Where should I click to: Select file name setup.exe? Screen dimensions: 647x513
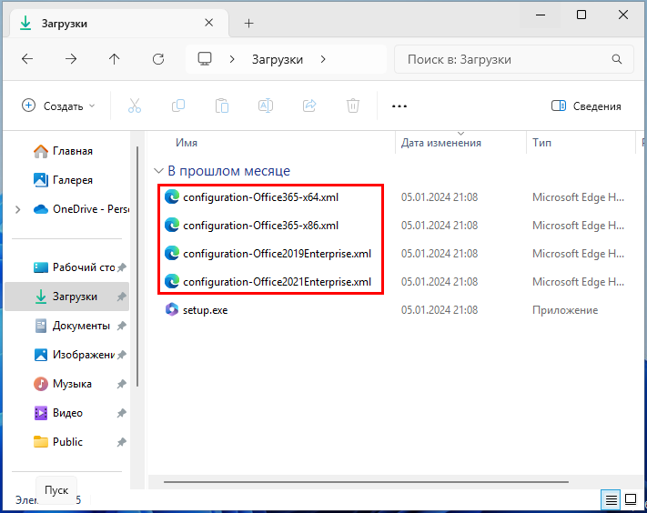click(205, 310)
